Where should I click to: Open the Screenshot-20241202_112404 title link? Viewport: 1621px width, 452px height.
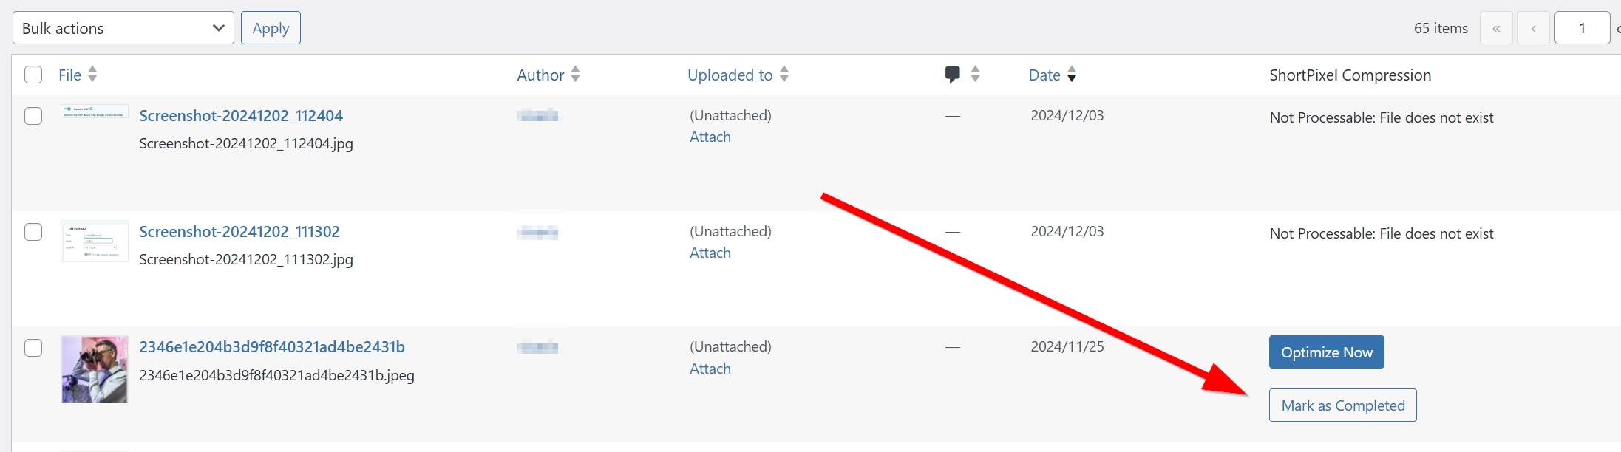tap(241, 116)
